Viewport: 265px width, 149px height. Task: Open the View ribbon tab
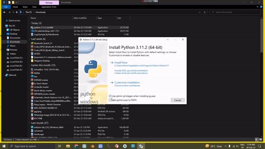[34, 7]
